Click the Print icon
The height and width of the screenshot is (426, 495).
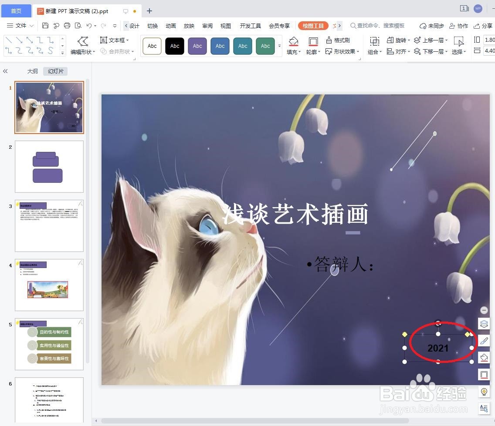coord(67,26)
